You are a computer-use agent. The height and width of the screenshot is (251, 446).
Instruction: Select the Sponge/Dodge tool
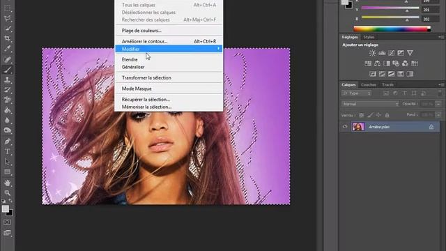[x=8, y=130]
